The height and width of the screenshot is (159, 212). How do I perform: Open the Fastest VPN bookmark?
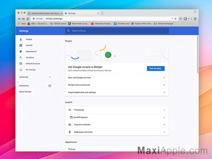141,24
